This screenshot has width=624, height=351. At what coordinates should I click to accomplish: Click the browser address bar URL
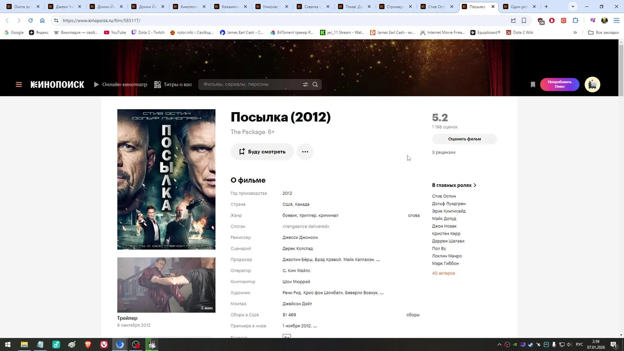coord(101,20)
